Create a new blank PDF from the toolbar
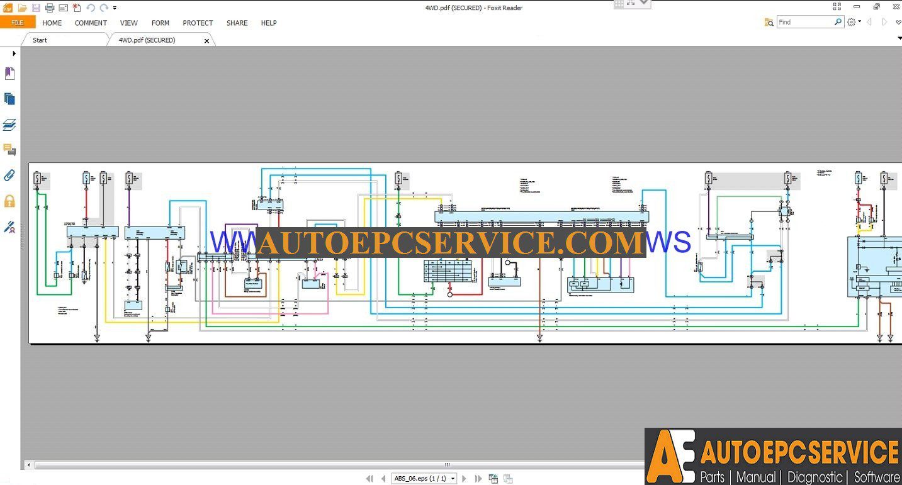This screenshot has height=485, width=902. click(76, 8)
